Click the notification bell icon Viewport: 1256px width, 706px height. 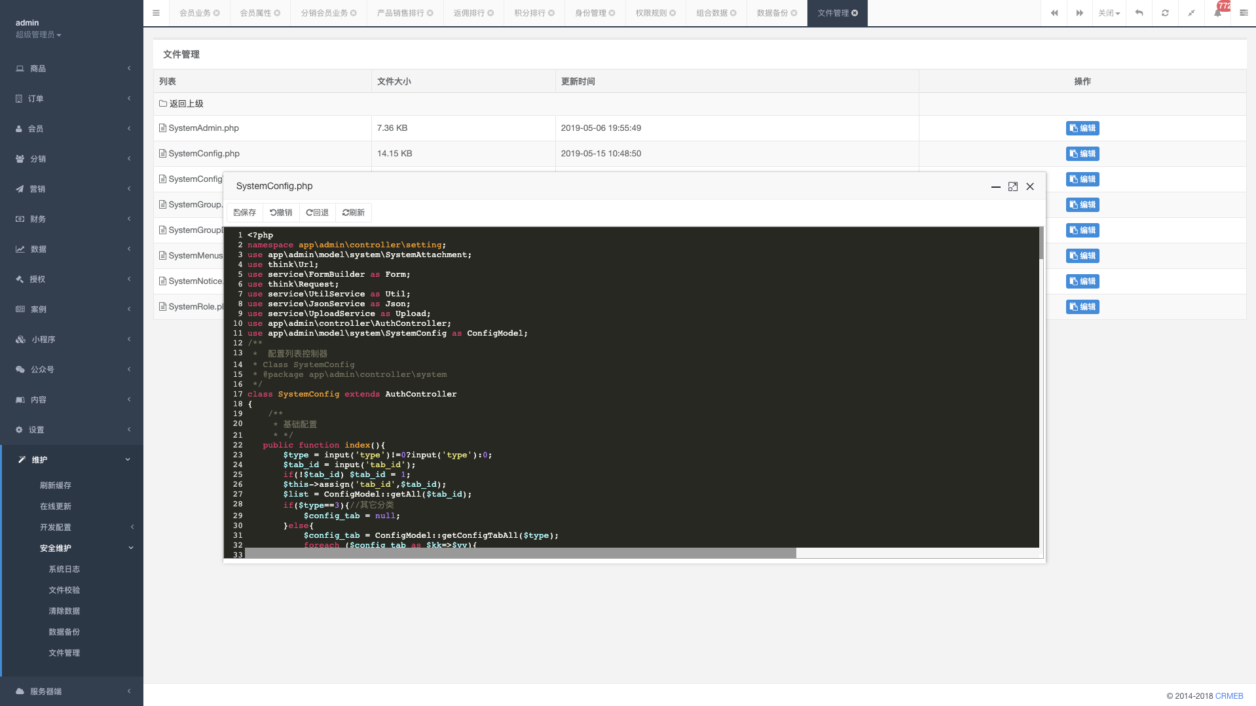(x=1217, y=13)
